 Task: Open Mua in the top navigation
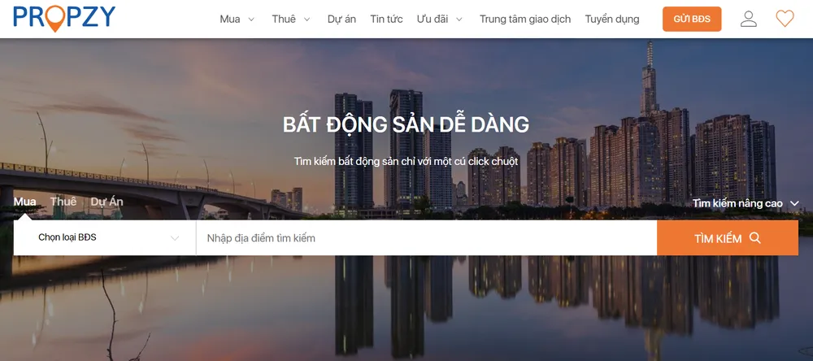click(230, 20)
